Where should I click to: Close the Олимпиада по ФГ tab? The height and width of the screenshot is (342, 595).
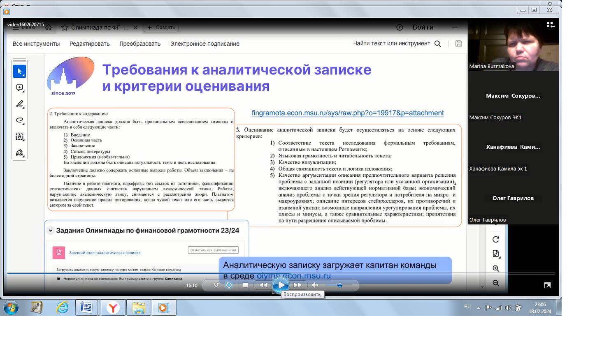pos(135,28)
